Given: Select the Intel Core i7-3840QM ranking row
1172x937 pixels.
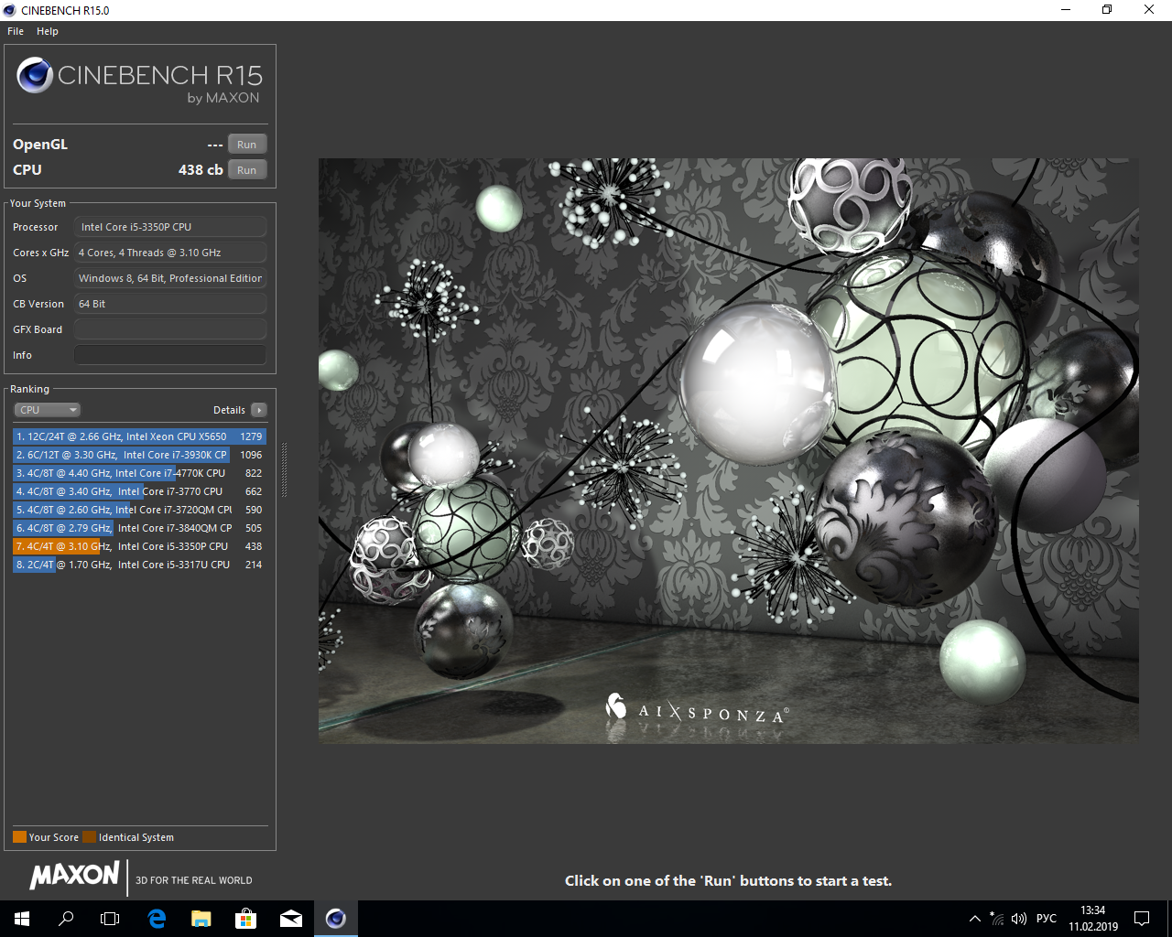Looking at the screenshot, I should (139, 528).
